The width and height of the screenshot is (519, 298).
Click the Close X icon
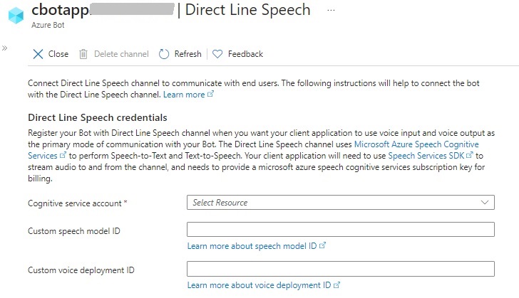click(38, 54)
